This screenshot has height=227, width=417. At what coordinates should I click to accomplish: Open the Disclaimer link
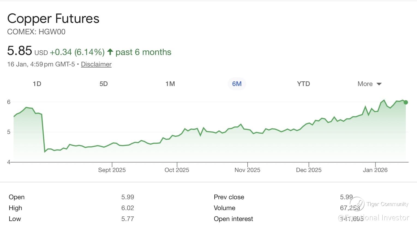(x=96, y=64)
